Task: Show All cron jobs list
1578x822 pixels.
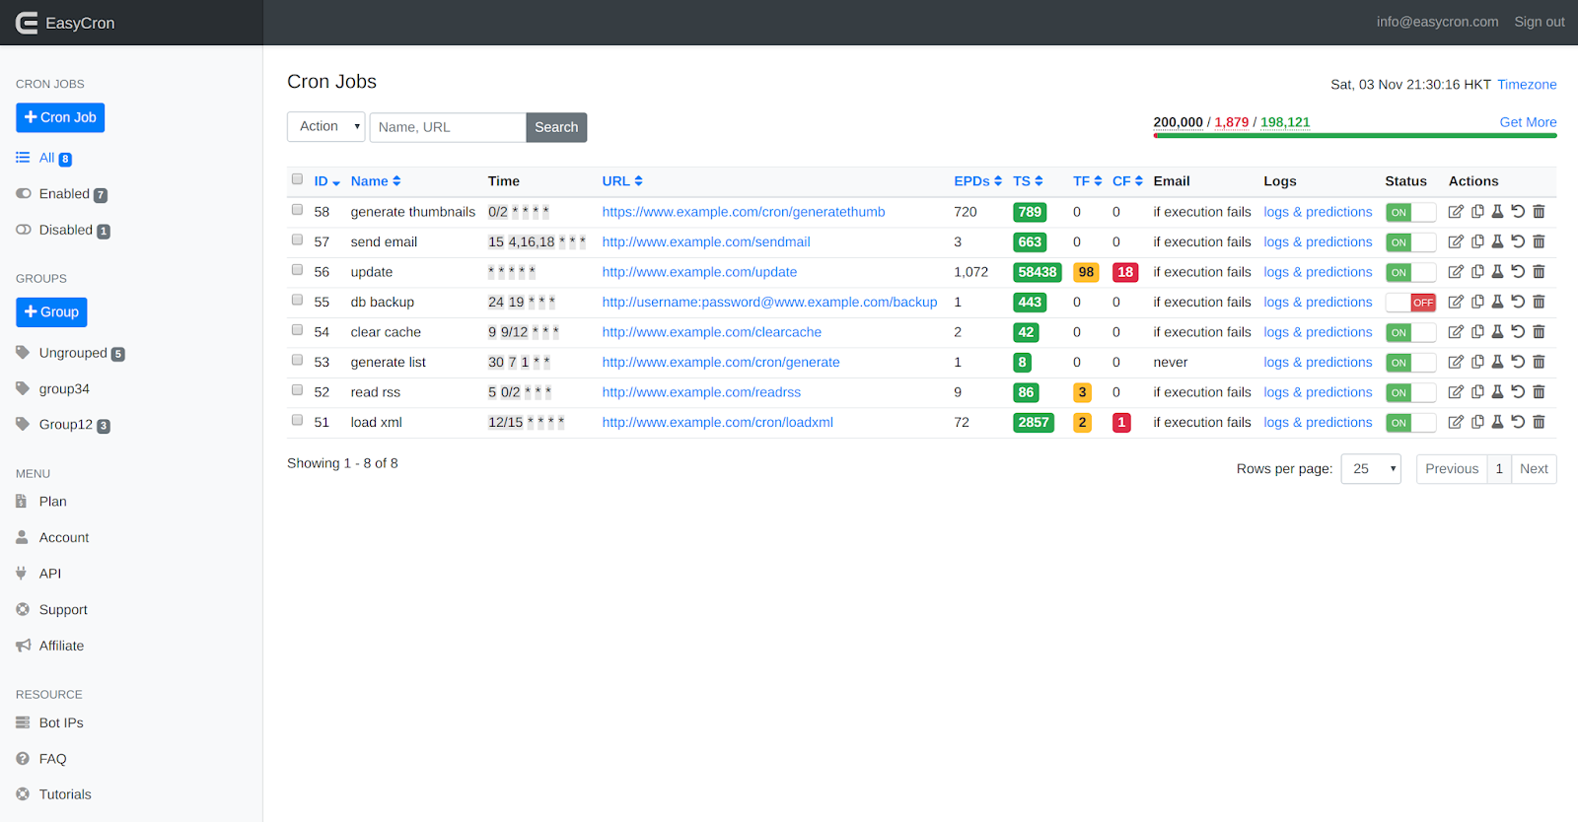Action: coord(46,158)
